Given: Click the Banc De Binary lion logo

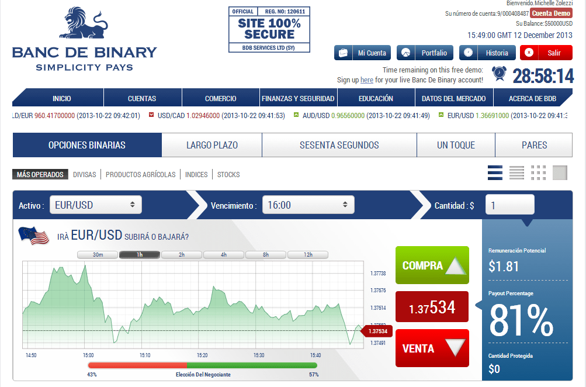Looking at the screenshot, I should coord(84,23).
